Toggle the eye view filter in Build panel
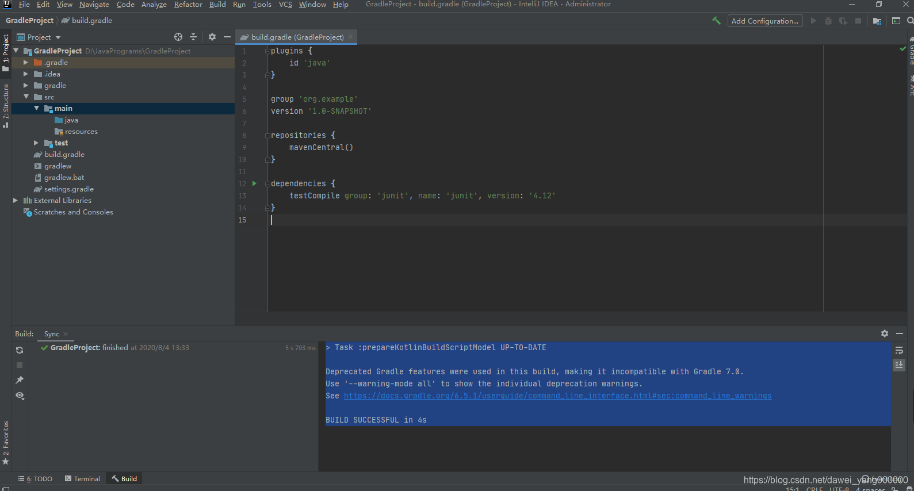 [20, 396]
